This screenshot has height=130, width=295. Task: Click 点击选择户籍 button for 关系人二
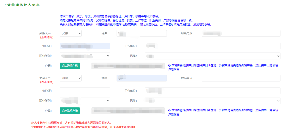click(x=70, y=110)
